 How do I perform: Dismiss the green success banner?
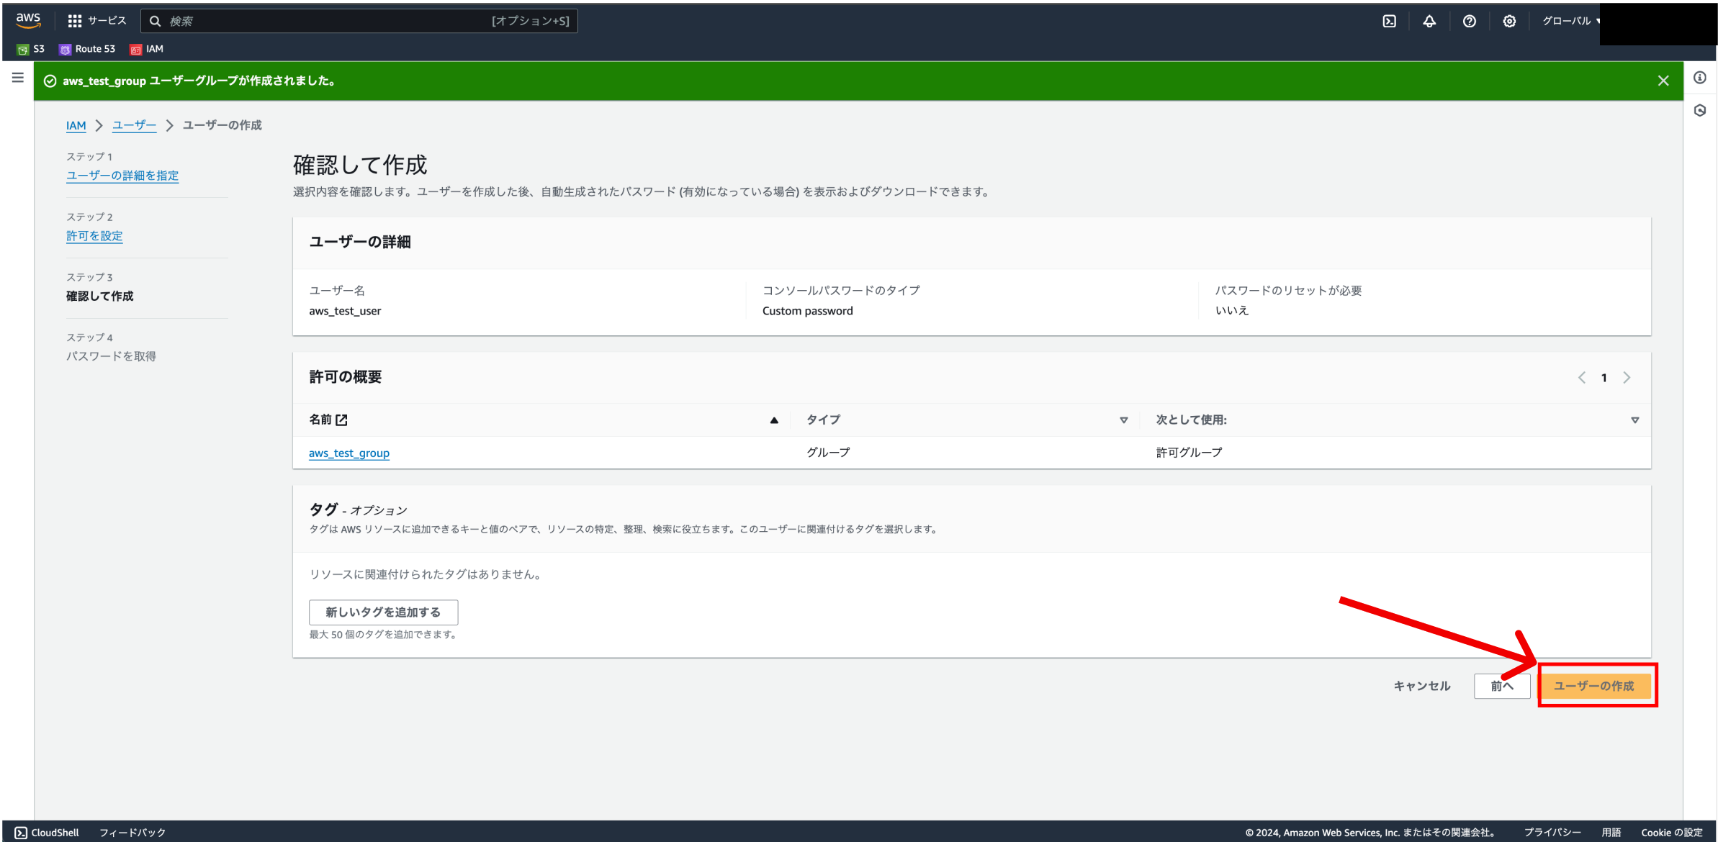[1663, 80]
